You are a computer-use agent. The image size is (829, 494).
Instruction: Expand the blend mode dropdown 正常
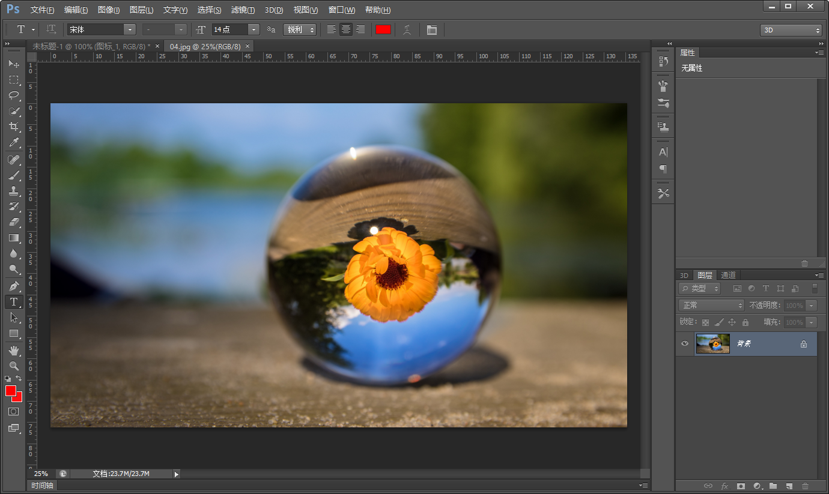[711, 306]
